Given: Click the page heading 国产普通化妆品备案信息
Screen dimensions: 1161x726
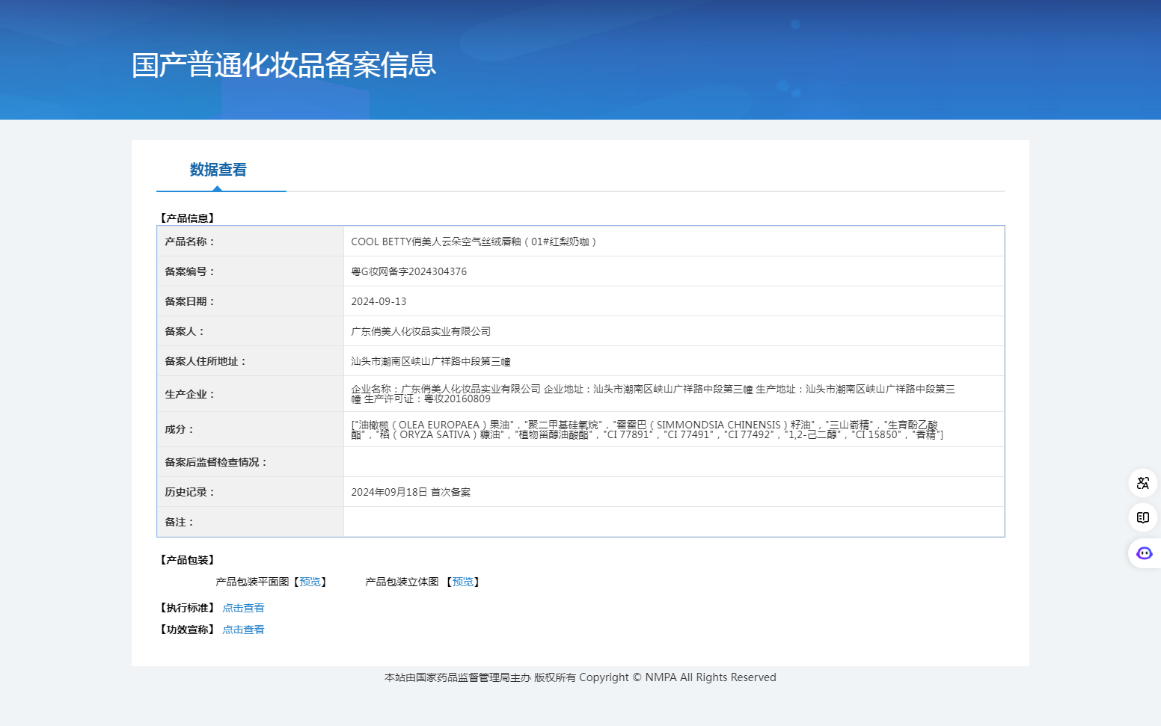Looking at the screenshot, I should tap(284, 65).
